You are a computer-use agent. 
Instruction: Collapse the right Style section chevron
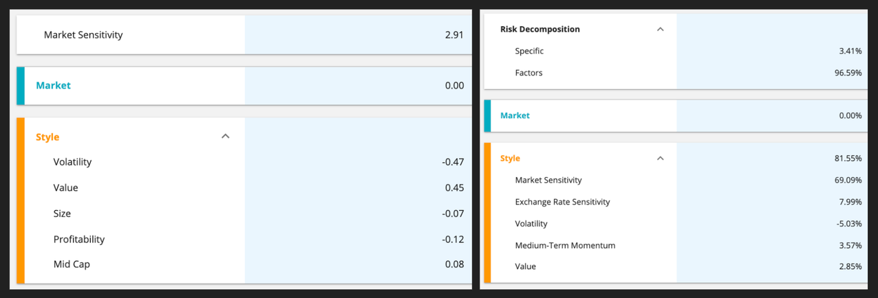pyautogui.click(x=660, y=159)
